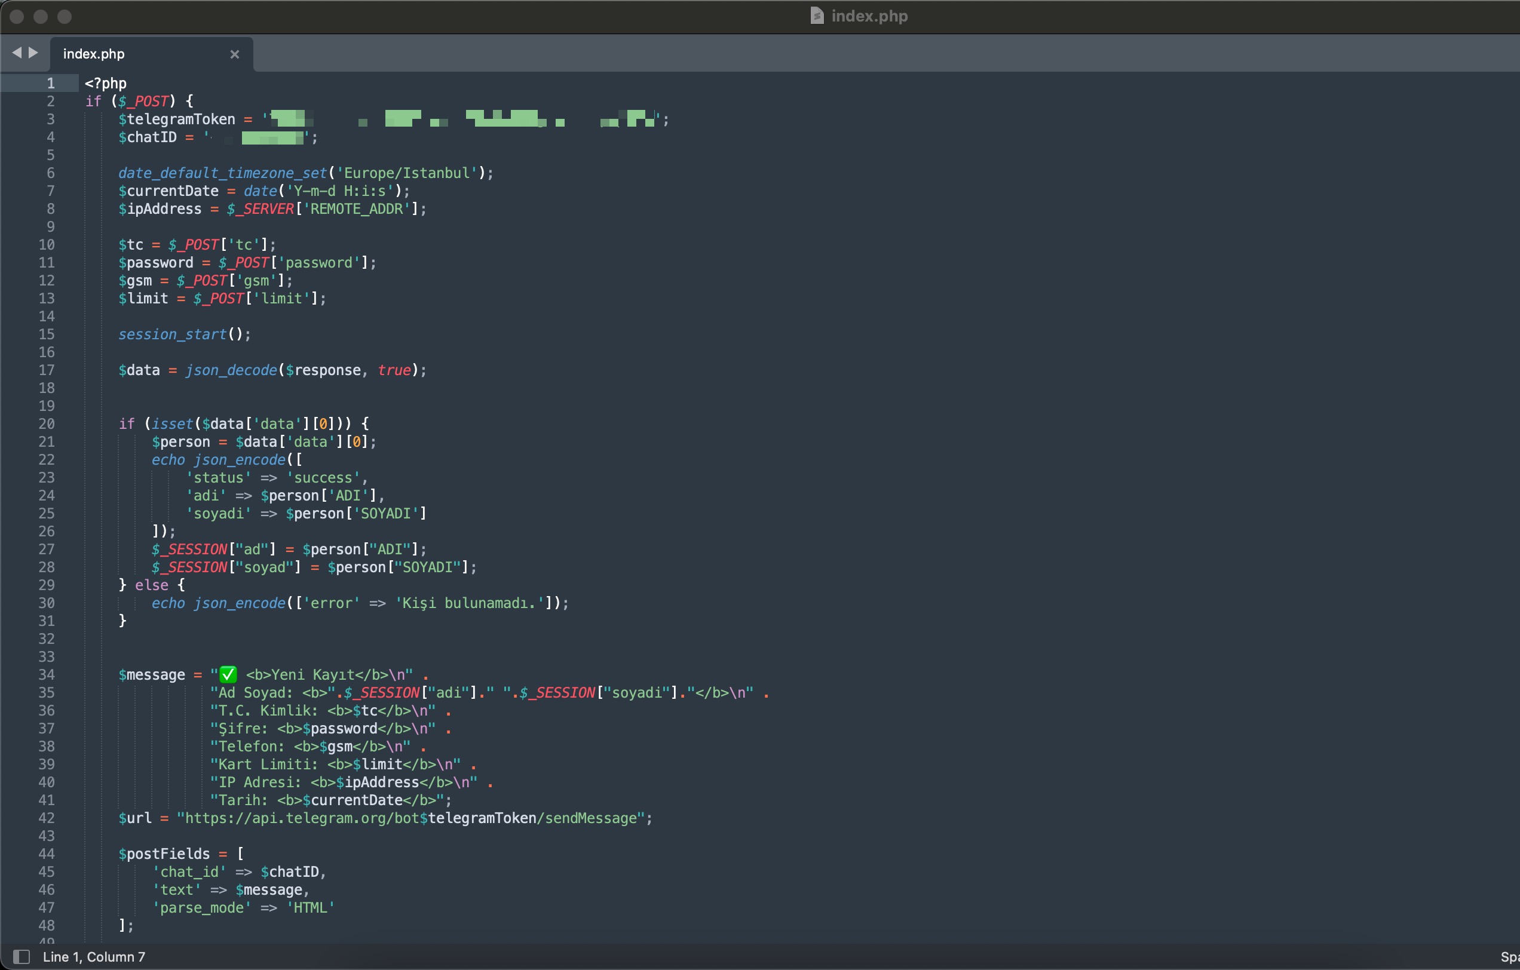This screenshot has height=970, width=1520.
Task: Click the file icon in title bar
Action: tap(817, 16)
